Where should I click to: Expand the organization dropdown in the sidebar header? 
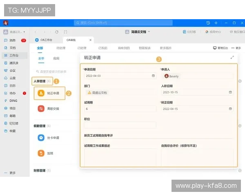(x=24, y=32)
